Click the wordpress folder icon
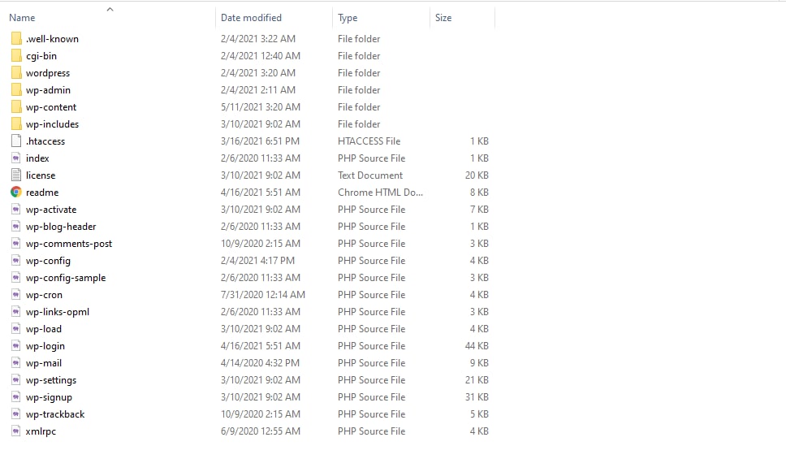 [16, 73]
